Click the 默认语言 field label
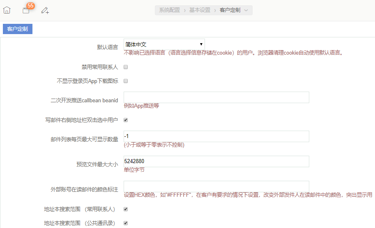 [x=107, y=47]
